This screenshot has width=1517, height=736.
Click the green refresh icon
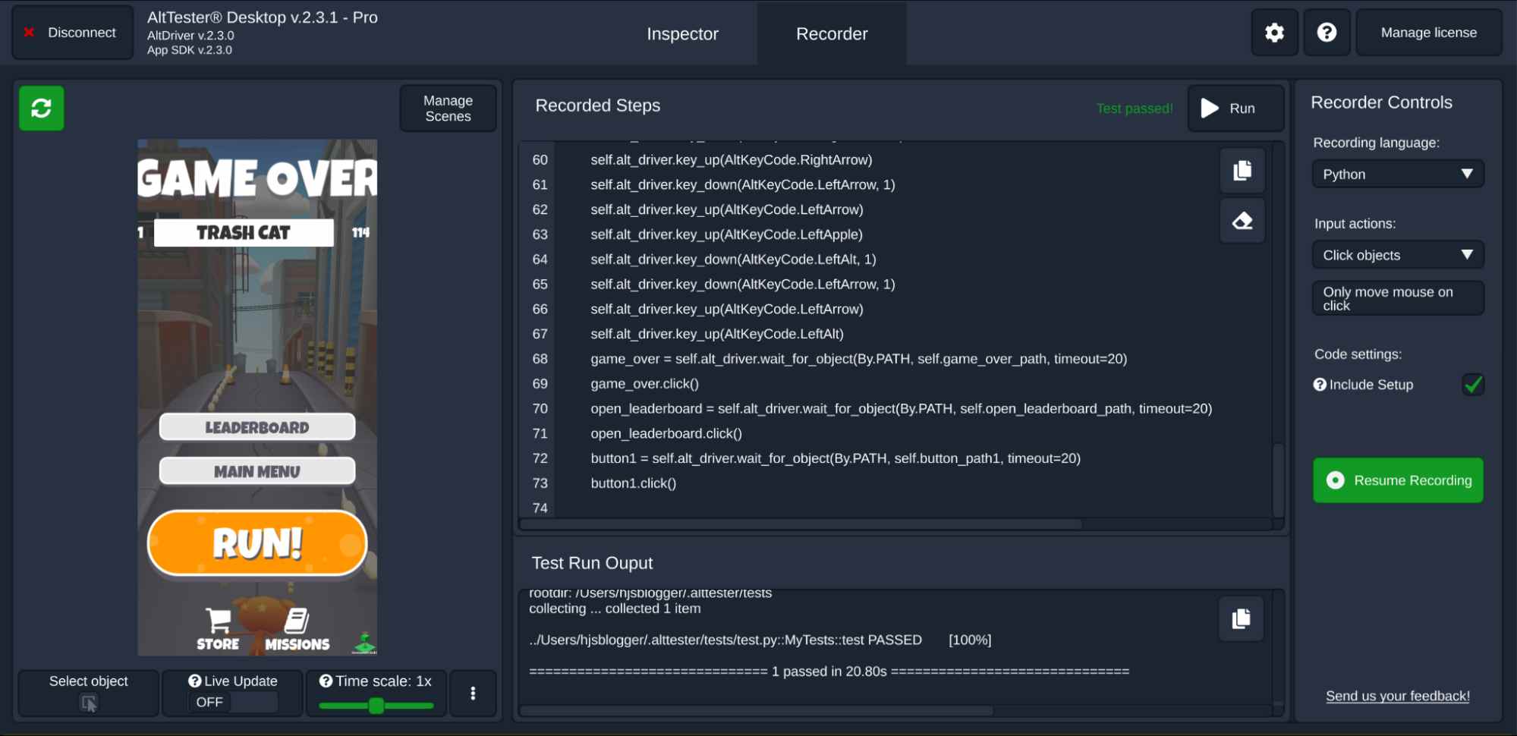pyautogui.click(x=42, y=109)
